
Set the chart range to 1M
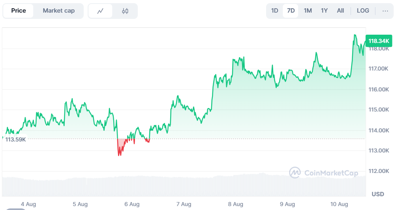tap(308, 11)
